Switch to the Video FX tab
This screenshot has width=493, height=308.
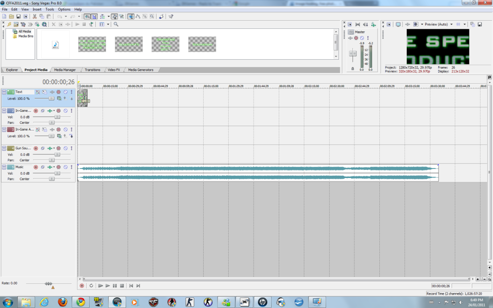[x=114, y=70]
